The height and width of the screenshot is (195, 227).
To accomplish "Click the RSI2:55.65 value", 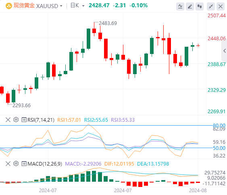I will pyautogui.click(x=96, y=120).
